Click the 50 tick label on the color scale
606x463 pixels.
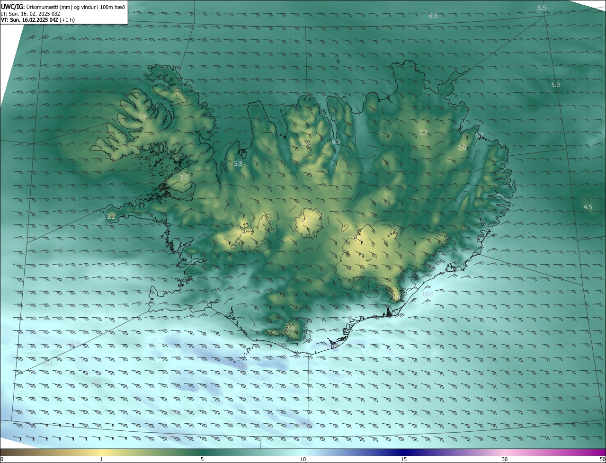(602, 459)
